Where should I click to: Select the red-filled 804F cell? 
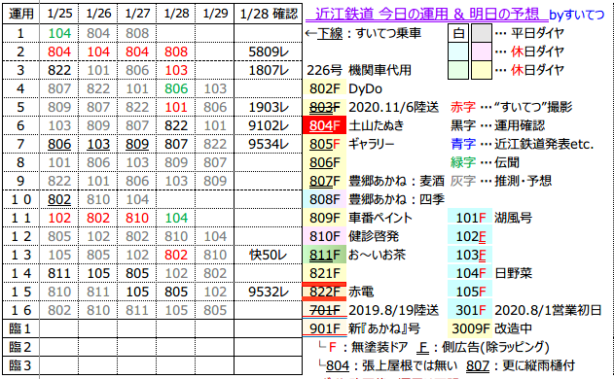(x=324, y=125)
